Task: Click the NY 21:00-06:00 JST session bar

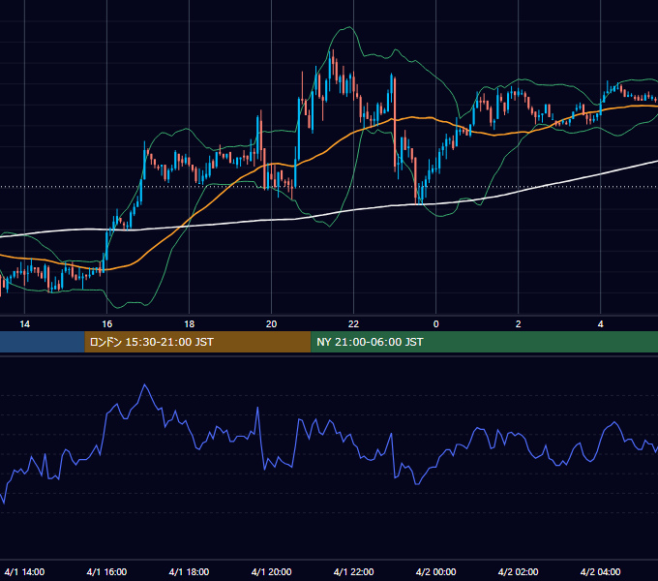Action: pyautogui.click(x=484, y=342)
